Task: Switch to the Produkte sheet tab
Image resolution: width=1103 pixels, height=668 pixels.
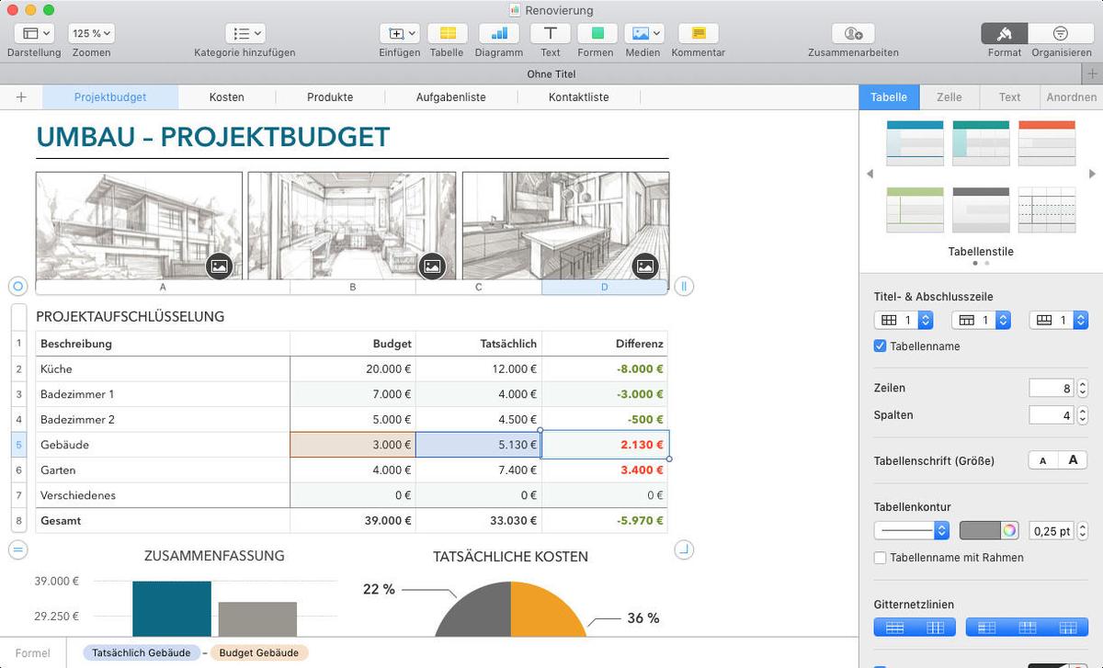Action: click(x=330, y=96)
